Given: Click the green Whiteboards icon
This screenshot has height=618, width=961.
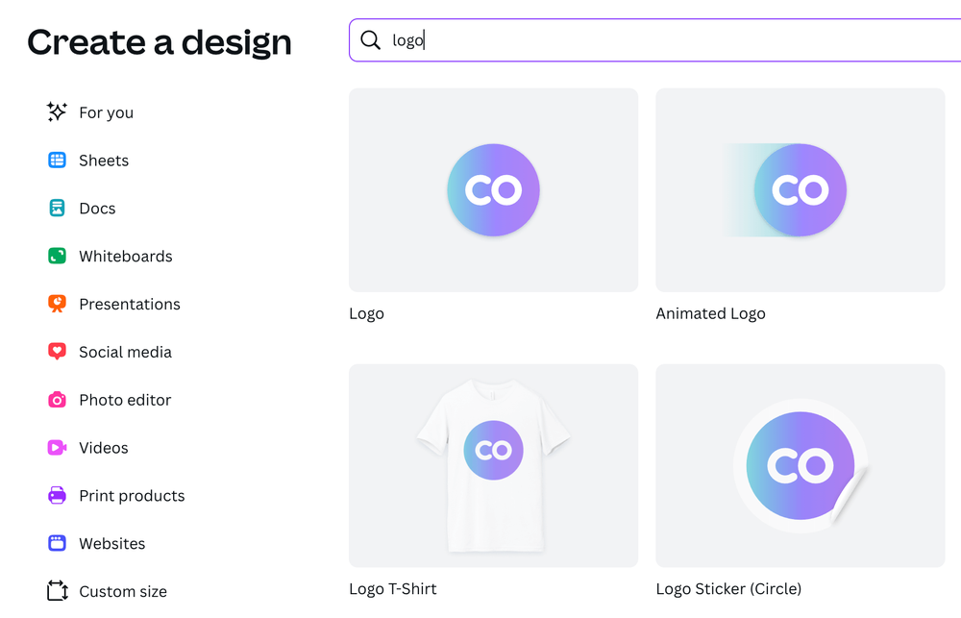Looking at the screenshot, I should click(x=57, y=256).
